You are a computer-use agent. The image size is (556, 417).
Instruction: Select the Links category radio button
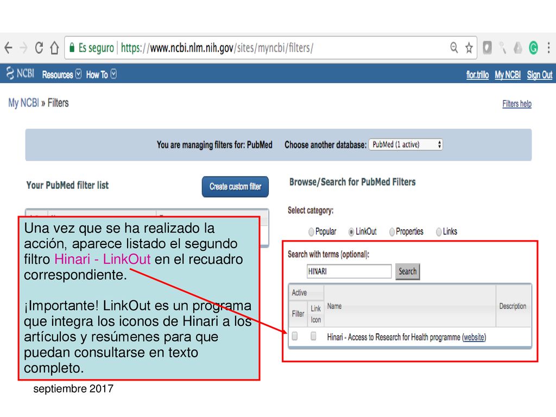[439, 232]
